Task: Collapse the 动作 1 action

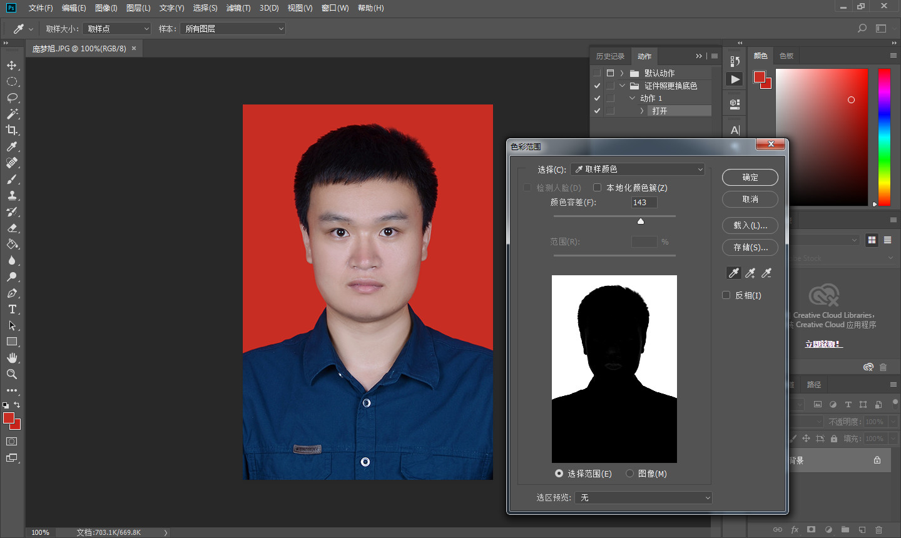Action: click(x=632, y=98)
